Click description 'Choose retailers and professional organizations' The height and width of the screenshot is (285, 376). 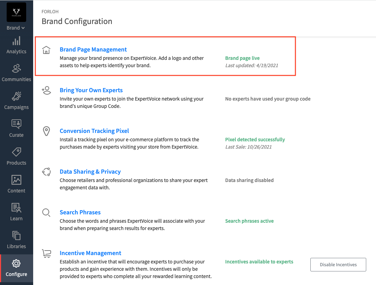coord(134,184)
